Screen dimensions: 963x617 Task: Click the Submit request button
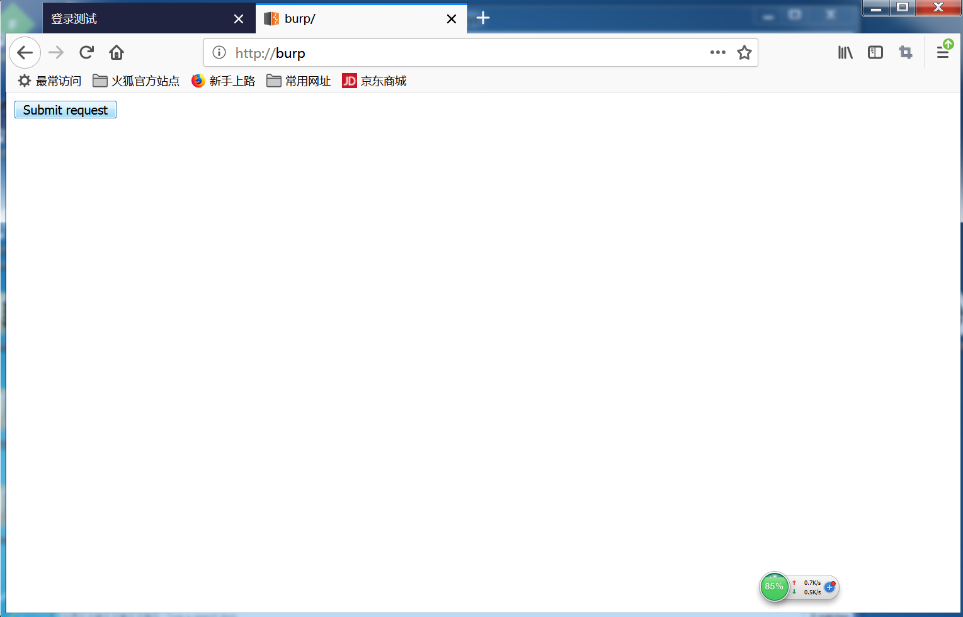pos(66,110)
